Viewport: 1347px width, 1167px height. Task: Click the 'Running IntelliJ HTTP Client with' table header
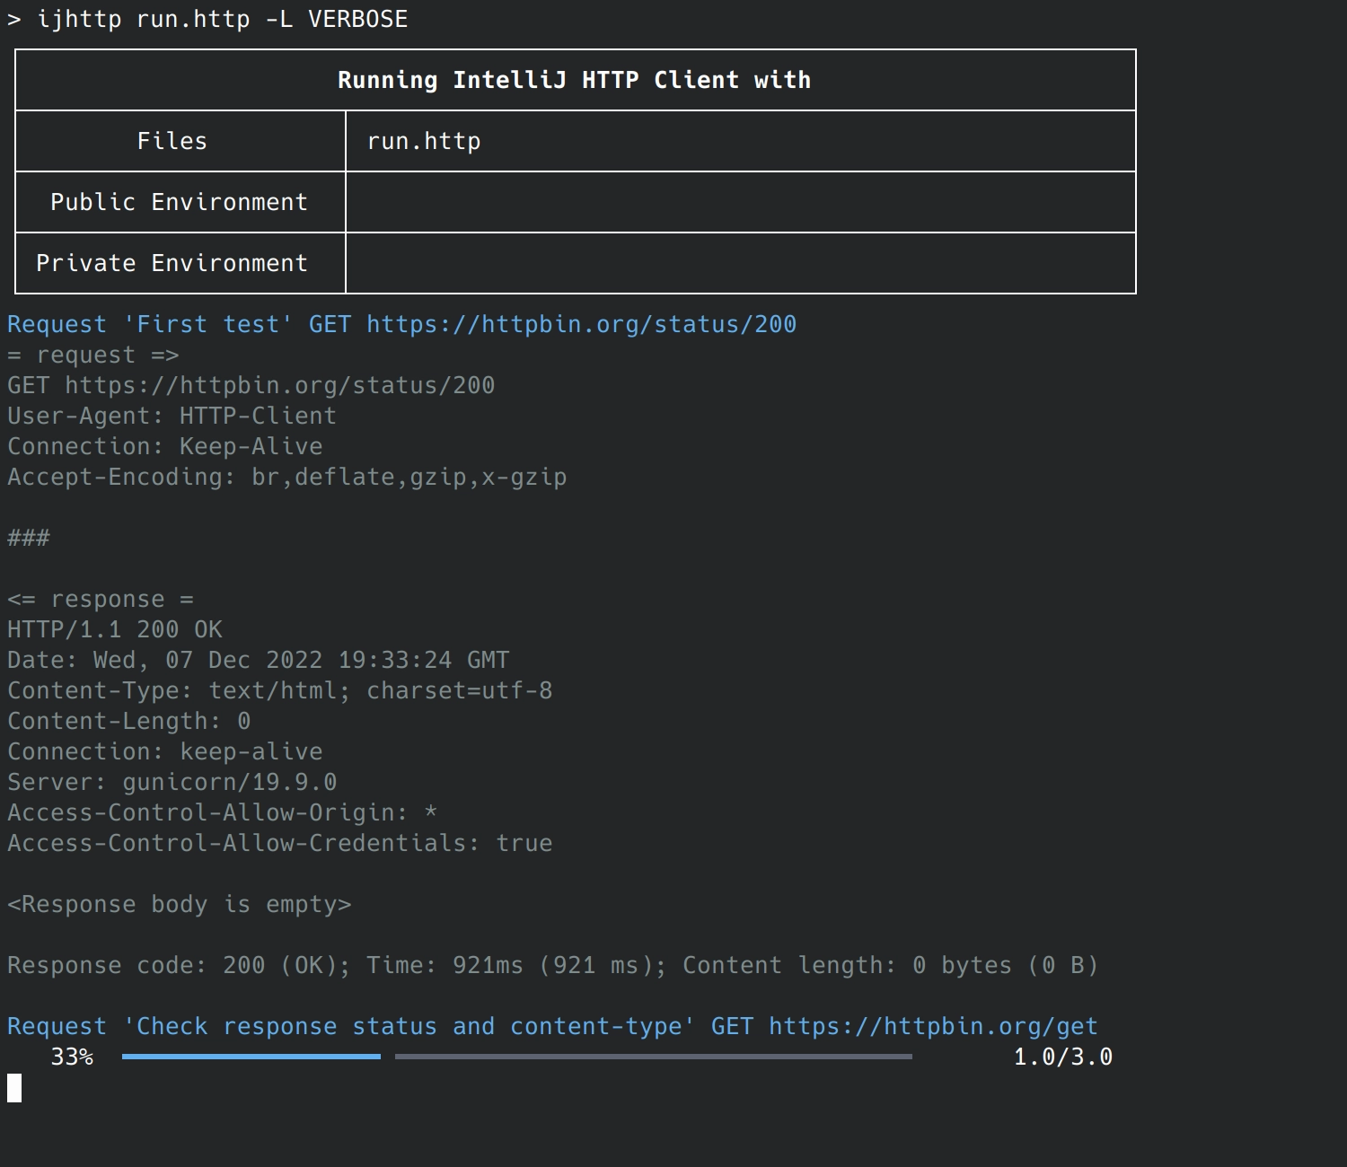click(575, 80)
